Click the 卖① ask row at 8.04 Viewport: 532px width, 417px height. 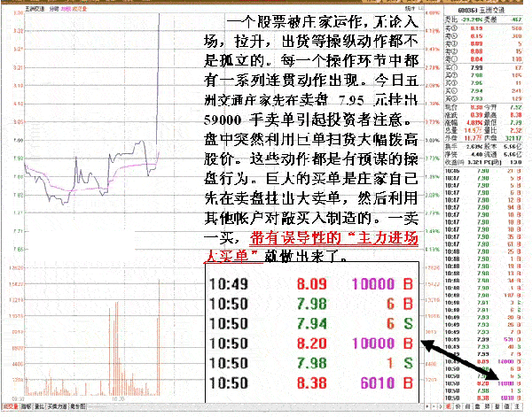pyautogui.click(x=483, y=59)
